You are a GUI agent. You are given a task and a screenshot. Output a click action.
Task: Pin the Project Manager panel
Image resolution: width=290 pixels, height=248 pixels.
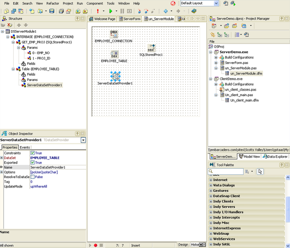coord(282,19)
